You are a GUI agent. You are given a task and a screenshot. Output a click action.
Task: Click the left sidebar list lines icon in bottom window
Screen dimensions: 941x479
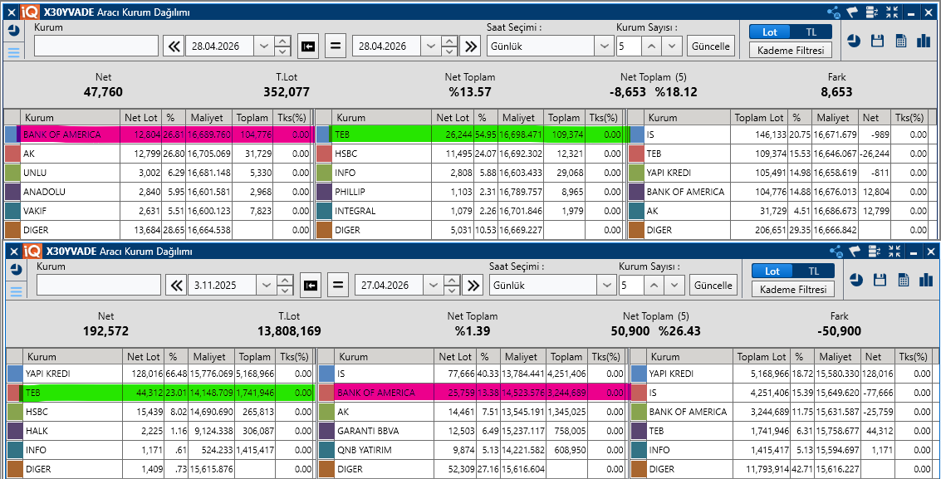coord(16,292)
